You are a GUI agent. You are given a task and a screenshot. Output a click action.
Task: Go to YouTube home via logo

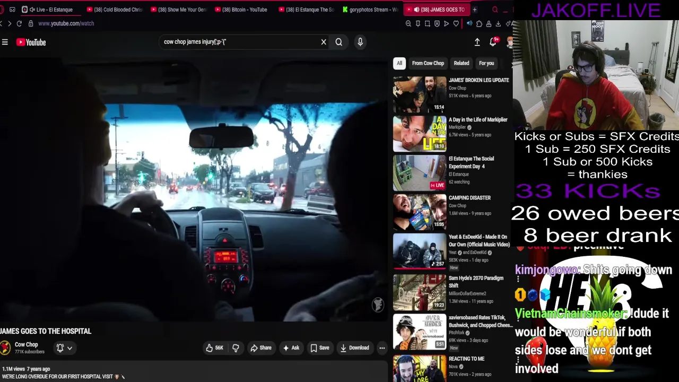31,42
